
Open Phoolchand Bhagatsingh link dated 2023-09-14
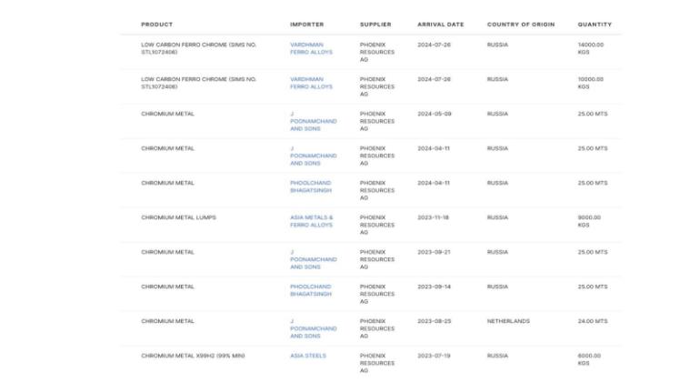[311, 290]
